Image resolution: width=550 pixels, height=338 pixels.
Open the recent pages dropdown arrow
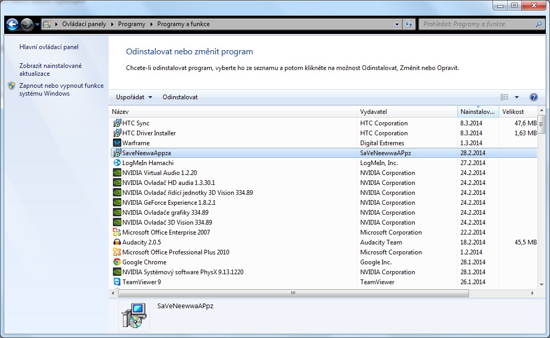37,25
